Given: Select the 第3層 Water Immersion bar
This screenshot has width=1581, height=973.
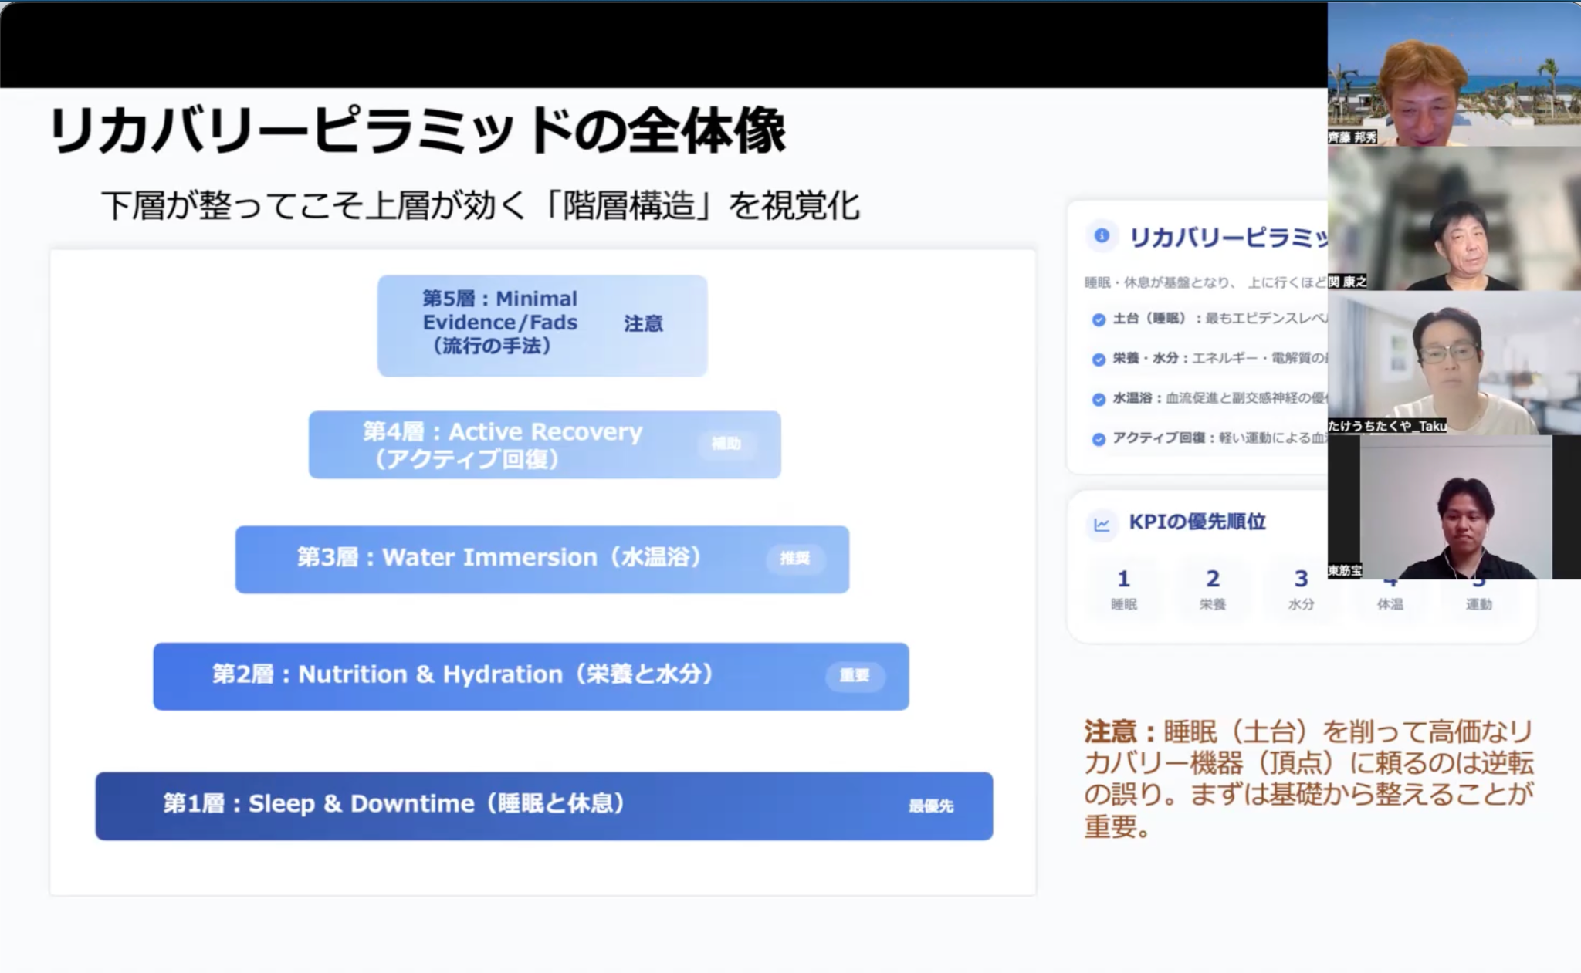Looking at the screenshot, I should (542, 559).
